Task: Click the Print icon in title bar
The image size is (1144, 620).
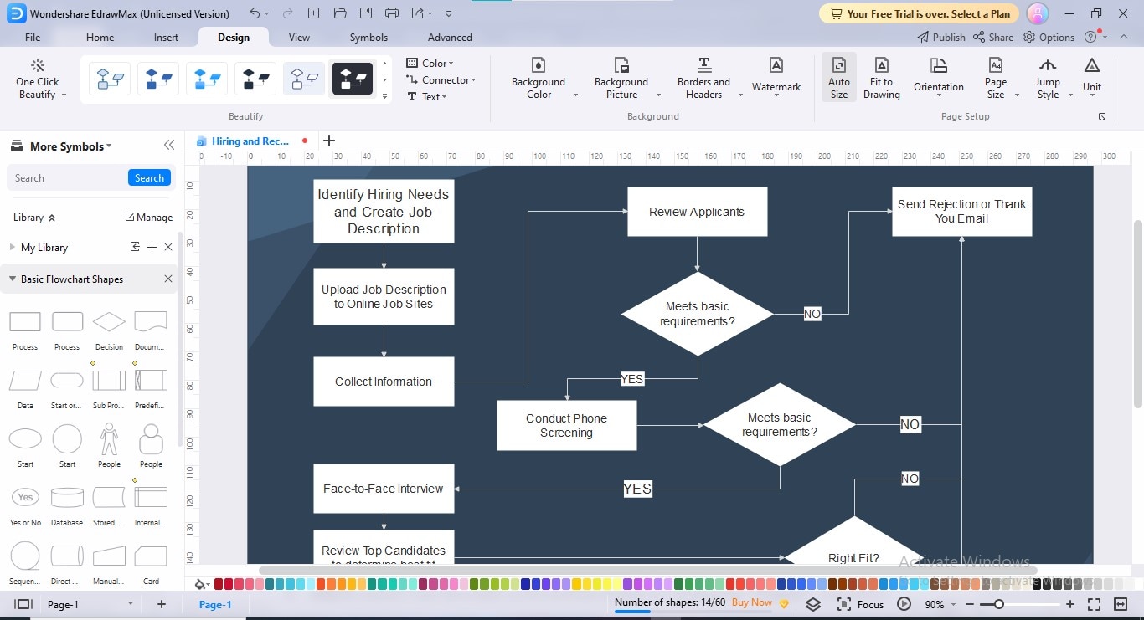Action: [x=392, y=13]
